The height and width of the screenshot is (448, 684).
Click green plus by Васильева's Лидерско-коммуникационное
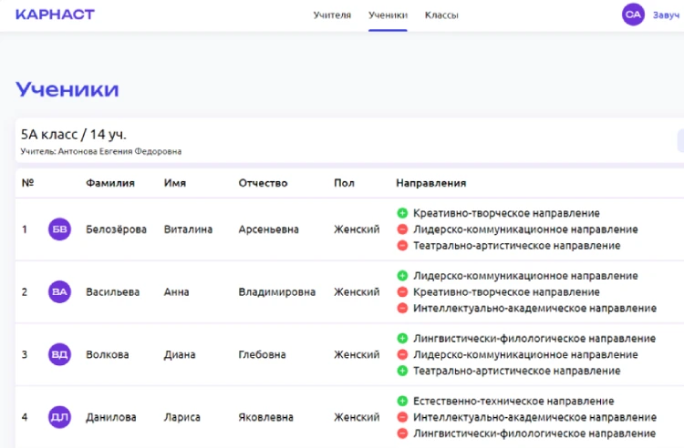click(x=402, y=276)
